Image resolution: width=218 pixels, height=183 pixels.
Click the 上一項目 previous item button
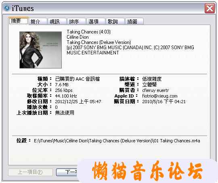click(x=30, y=172)
